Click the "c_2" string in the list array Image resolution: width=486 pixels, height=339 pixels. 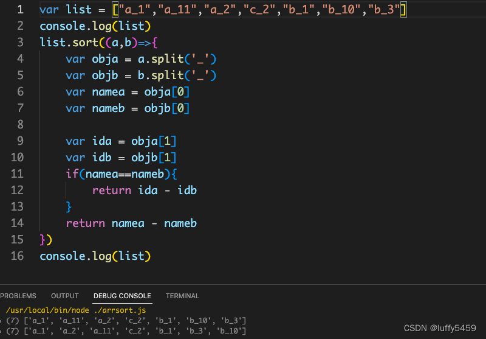(x=260, y=10)
